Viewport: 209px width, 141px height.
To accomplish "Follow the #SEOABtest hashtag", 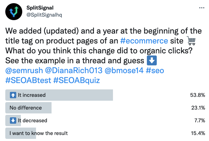I will 28,81.
